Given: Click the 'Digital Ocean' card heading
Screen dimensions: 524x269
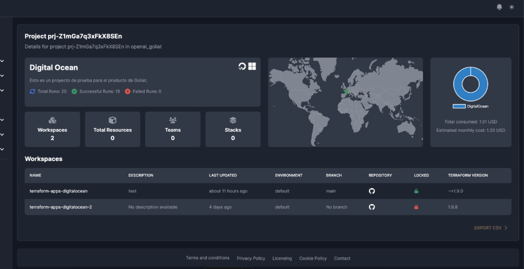Looking at the screenshot, I should (x=54, y=68).
